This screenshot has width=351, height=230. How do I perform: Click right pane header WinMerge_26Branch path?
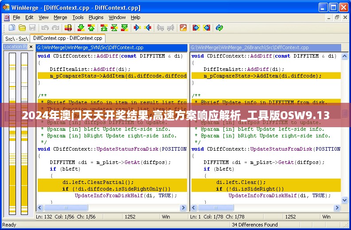click(265, 47)
